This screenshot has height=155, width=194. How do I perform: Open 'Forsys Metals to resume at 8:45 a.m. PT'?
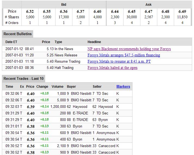click(119, 62)
